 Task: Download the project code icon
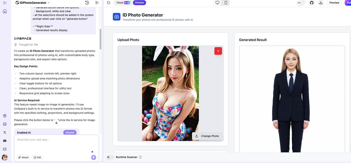(x=321, y=3)
